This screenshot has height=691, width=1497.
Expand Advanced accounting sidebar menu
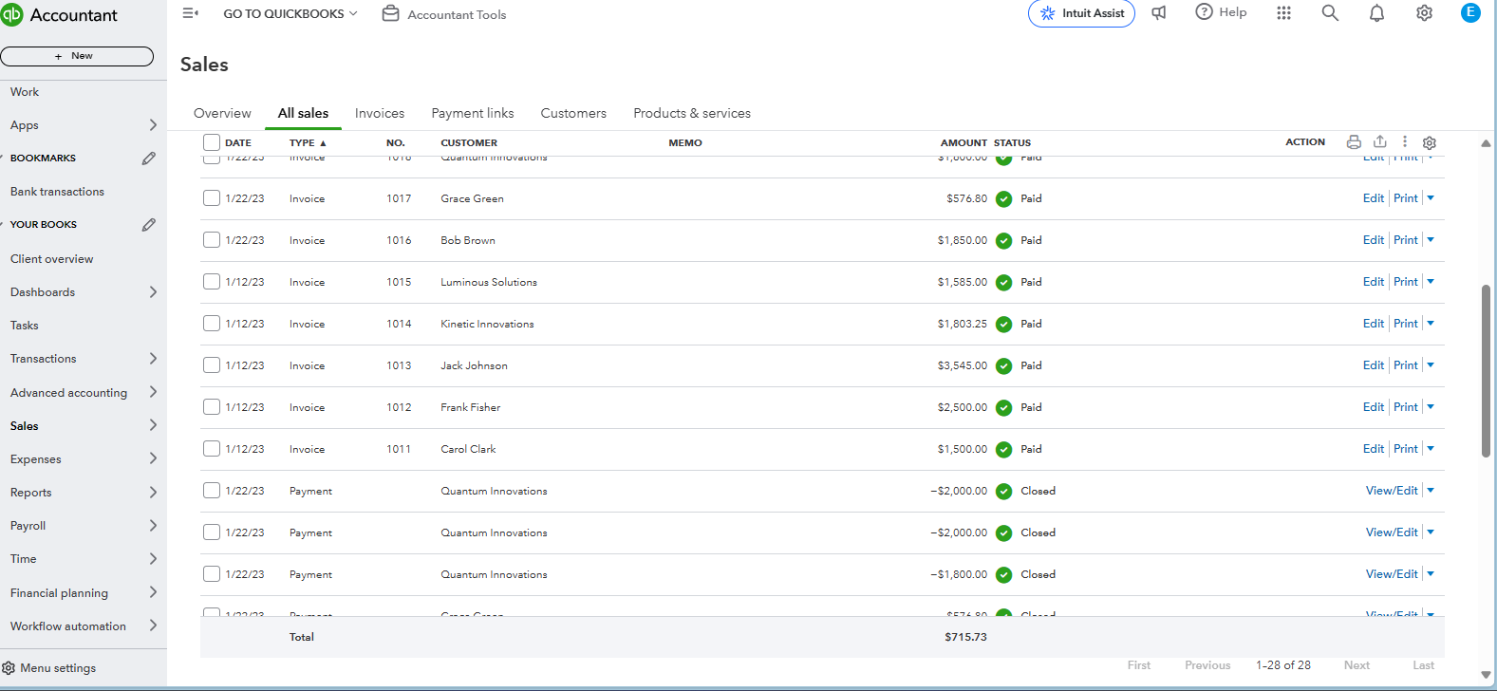coord(153,392)
